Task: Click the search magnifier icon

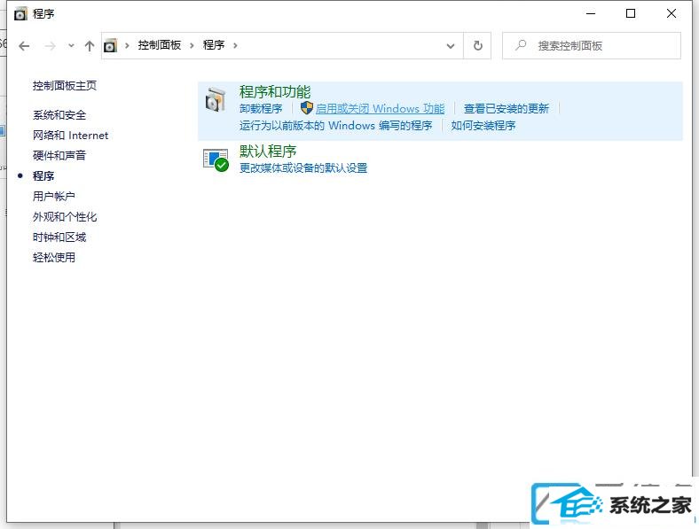Action: 520,45
